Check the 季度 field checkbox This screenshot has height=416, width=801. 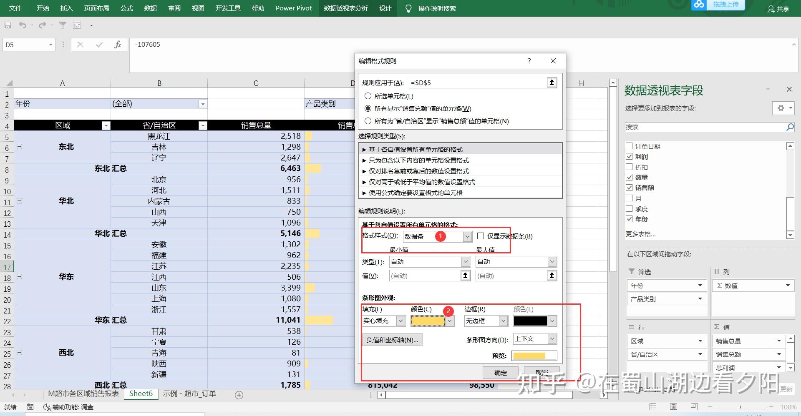point(630,208)
